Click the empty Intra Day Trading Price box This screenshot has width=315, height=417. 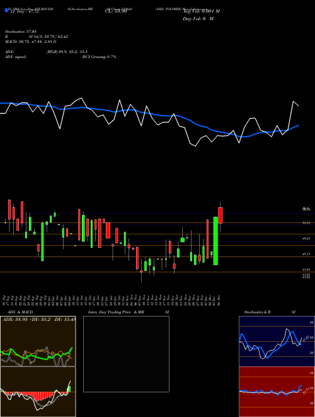pos(126,354)
